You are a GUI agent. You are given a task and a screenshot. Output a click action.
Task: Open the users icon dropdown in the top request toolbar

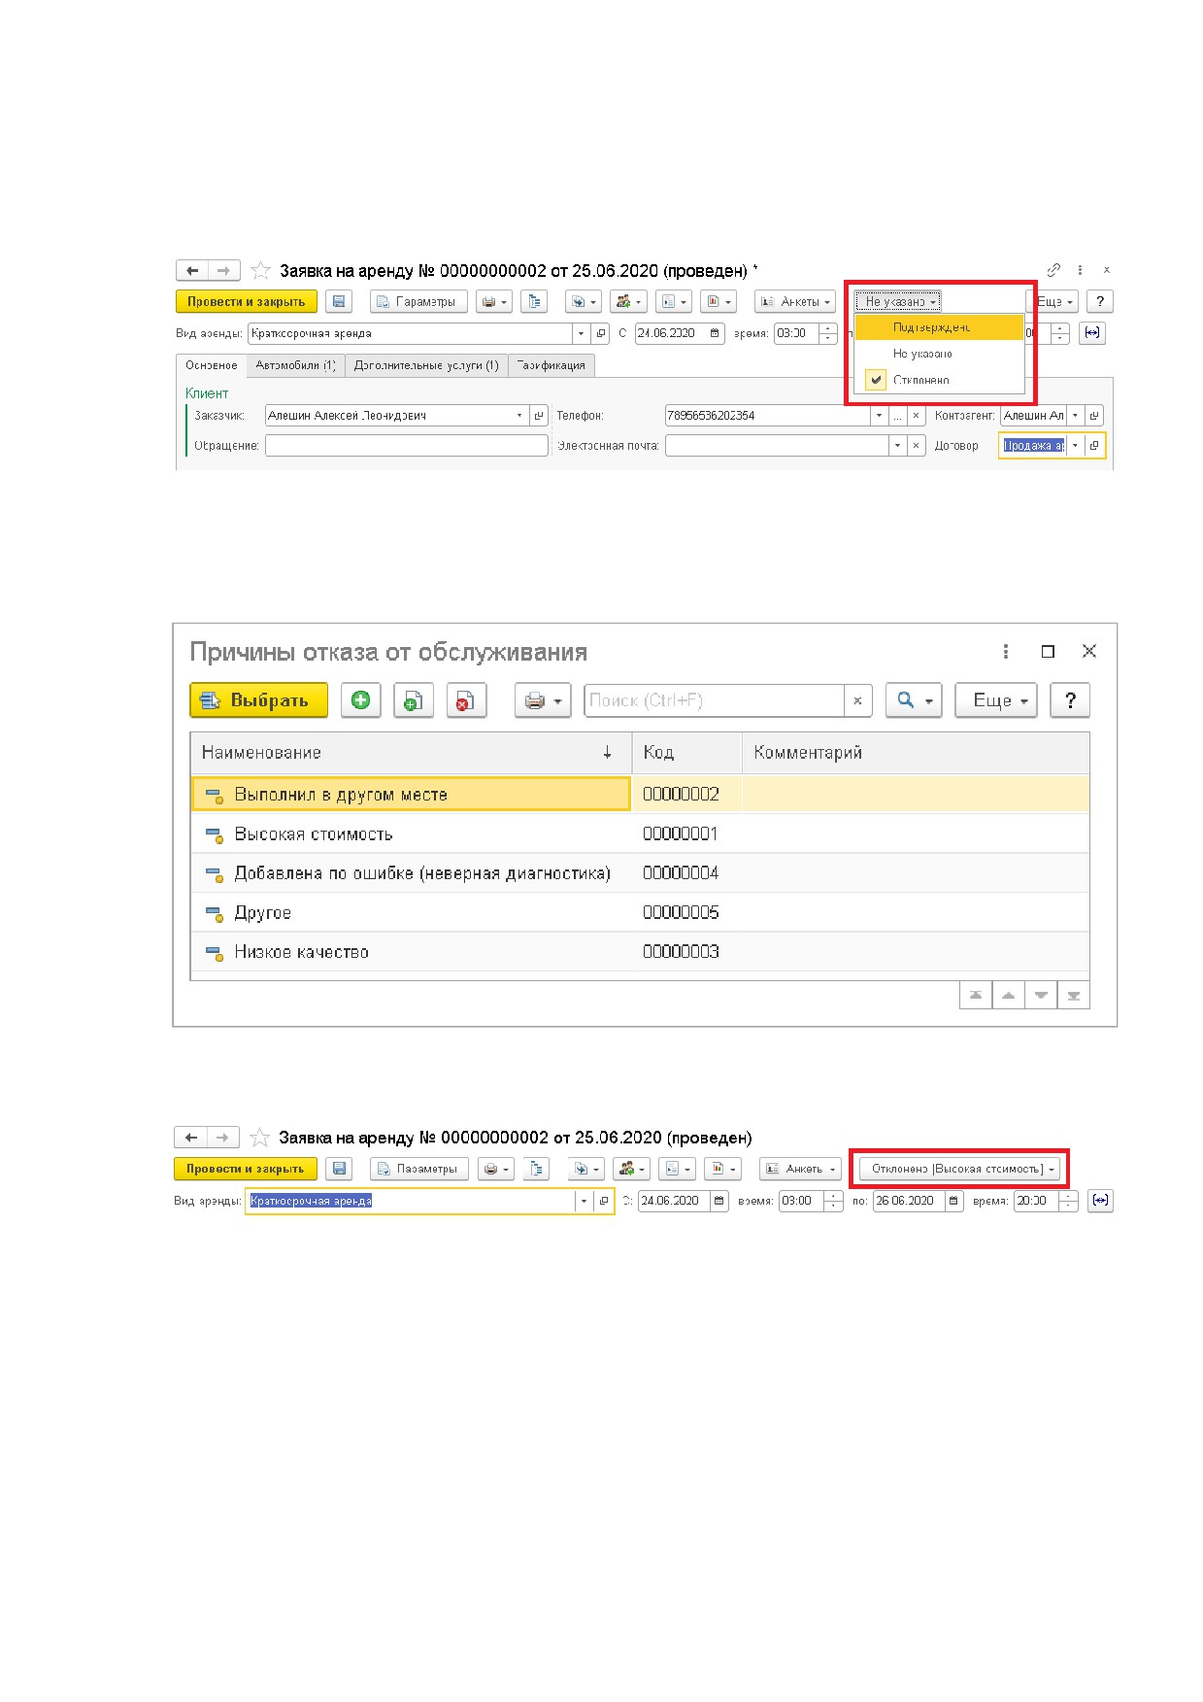point(628,302)
